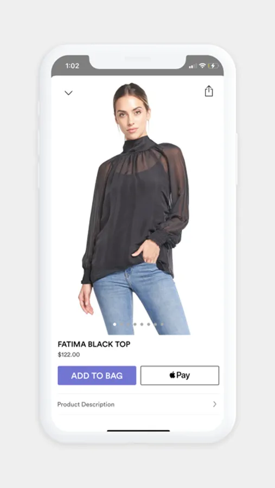Tap the FATIMA BLACK TOP product title

tap(94, 344)
